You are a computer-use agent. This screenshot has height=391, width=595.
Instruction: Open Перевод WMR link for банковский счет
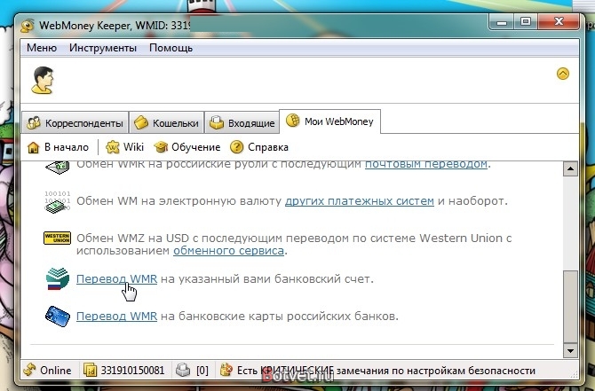(116, 279)
